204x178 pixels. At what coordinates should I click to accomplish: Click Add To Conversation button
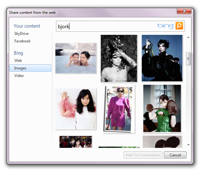click(143, 155)
